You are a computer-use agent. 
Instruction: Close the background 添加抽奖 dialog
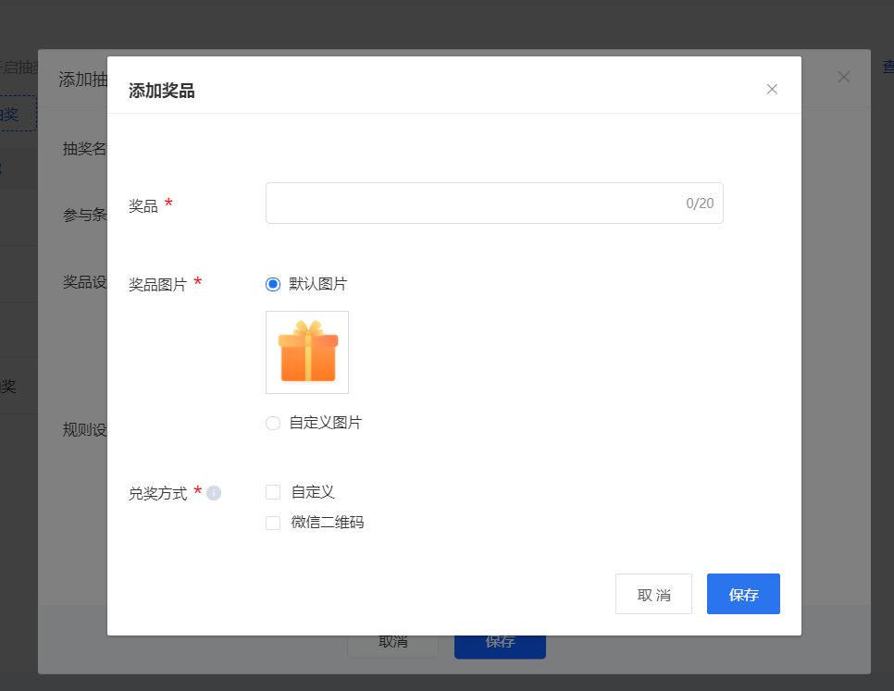click(x=844, y=77)
